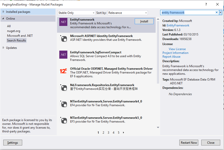Screen dimensions: 224x150
Task: Click the Close button
Action: click(211, 143)
